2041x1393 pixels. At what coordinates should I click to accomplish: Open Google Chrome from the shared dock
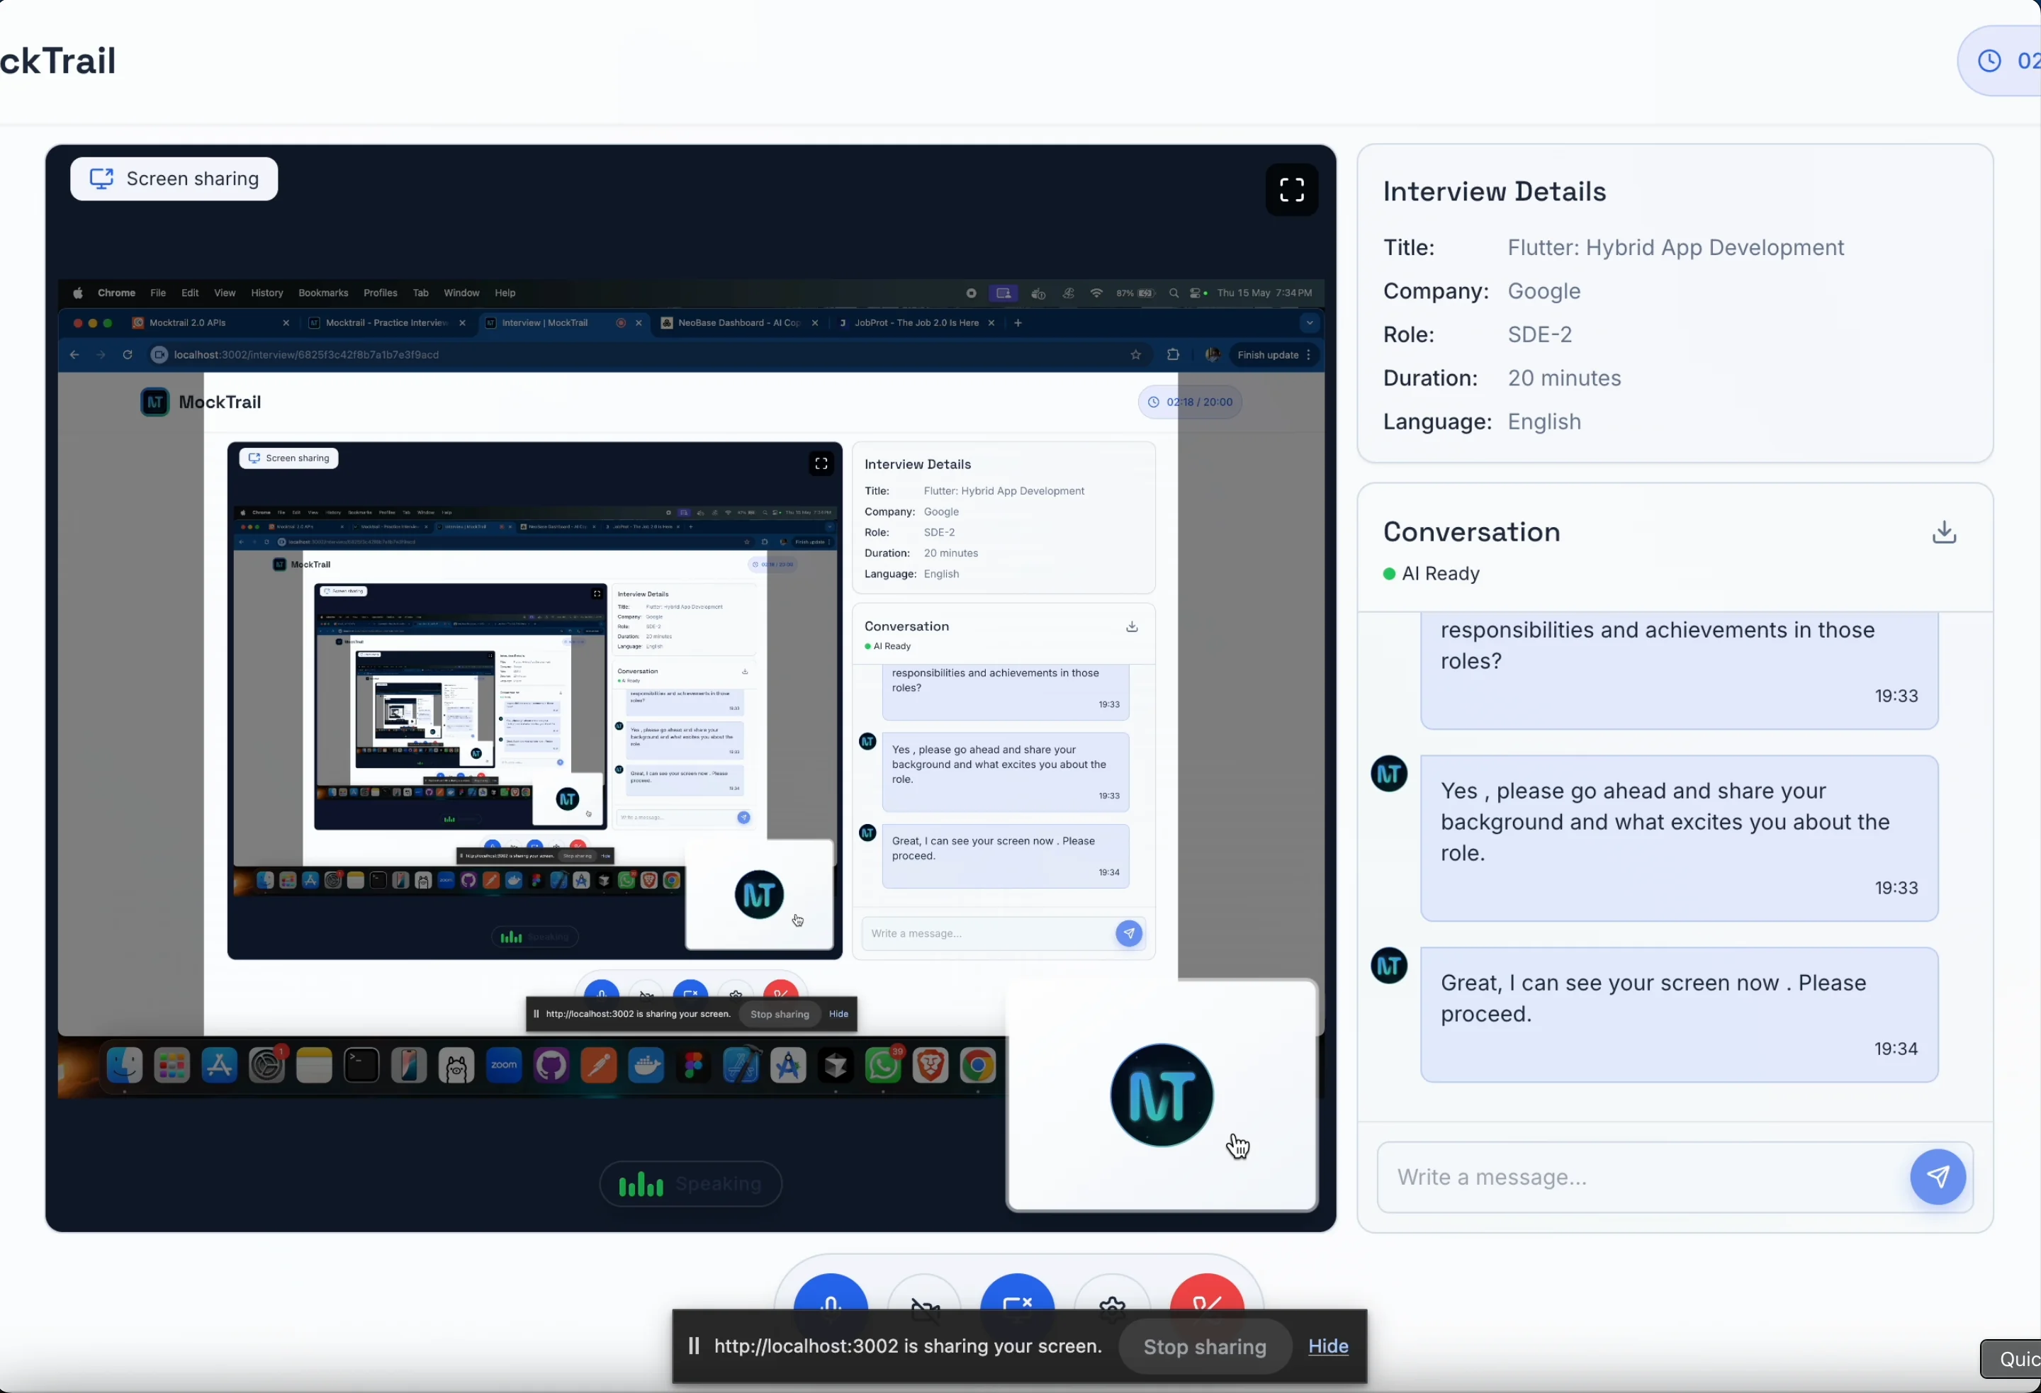977,1066
